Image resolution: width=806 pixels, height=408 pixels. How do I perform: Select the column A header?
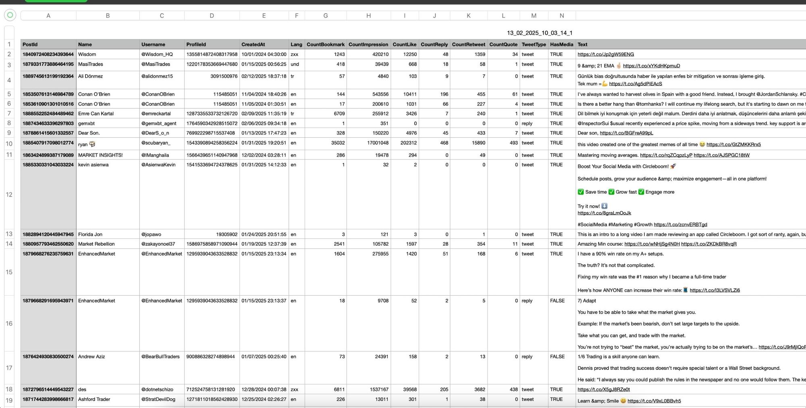pos(48,15)
